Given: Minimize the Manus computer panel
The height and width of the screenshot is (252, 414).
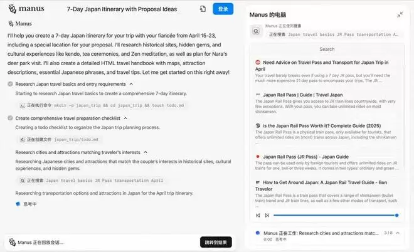Looking at the screenshot, I should [400, 14].
